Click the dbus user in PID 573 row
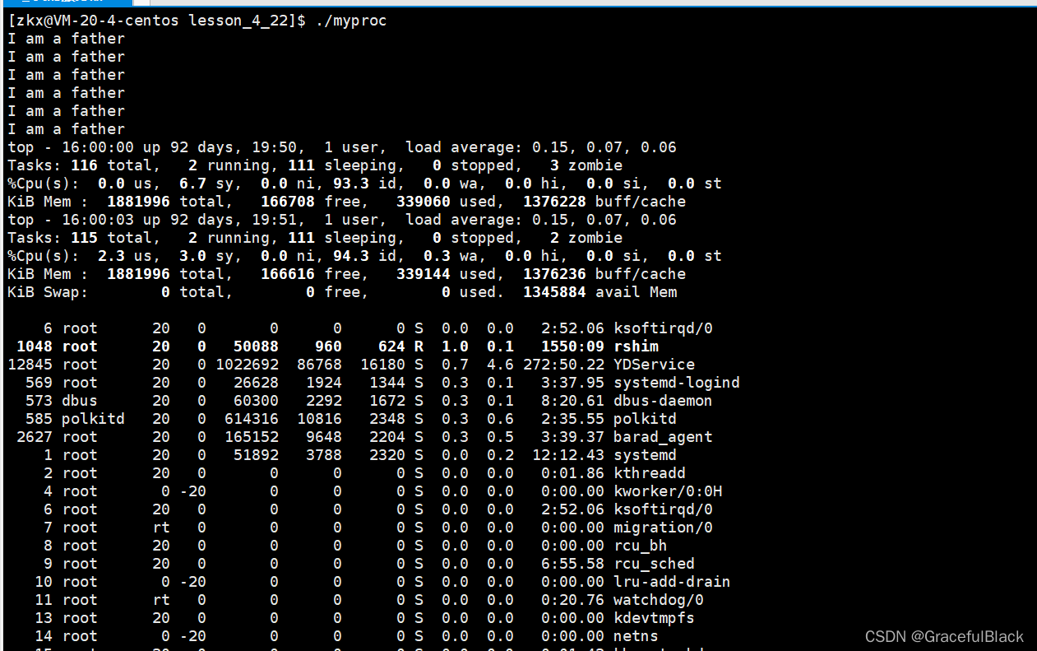The width and height of the screenshot is (1037, 651). [80, 401]
